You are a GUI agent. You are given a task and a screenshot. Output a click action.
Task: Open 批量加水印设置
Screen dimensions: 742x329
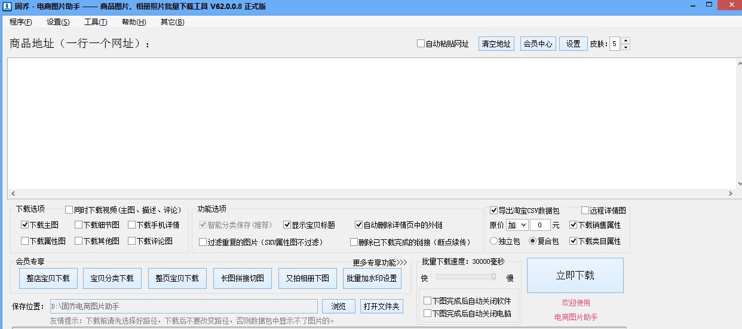372,278
